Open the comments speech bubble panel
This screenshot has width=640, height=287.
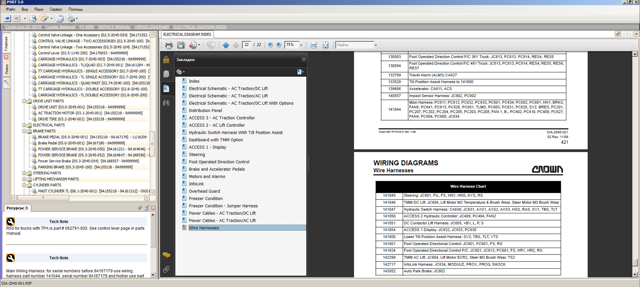tap(166, 255)
